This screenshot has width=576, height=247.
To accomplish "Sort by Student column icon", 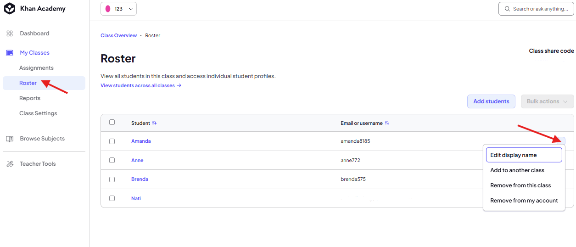I will 154,123.
